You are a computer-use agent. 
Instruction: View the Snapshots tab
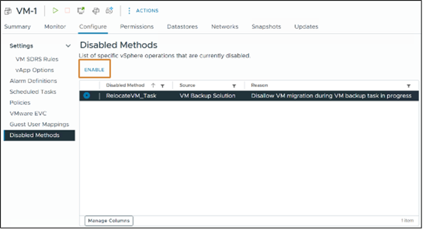266,27
